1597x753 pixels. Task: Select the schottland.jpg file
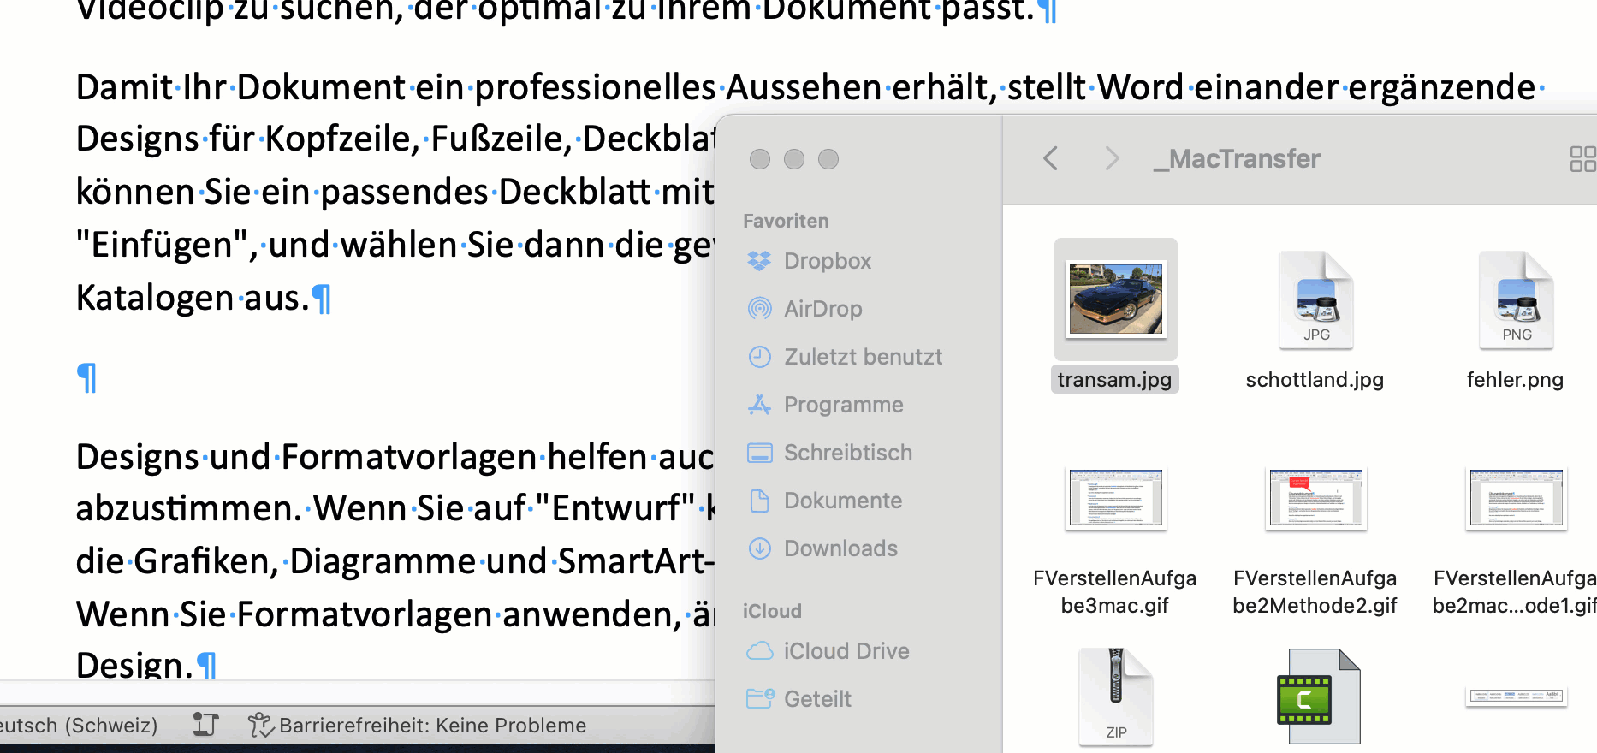pyautogui.click(x=1315, y=300)
